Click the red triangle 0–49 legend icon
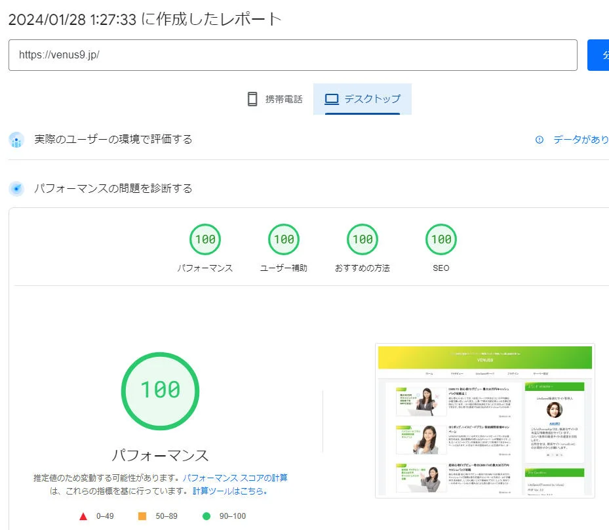The image size is (609, 530). point(83,516)
